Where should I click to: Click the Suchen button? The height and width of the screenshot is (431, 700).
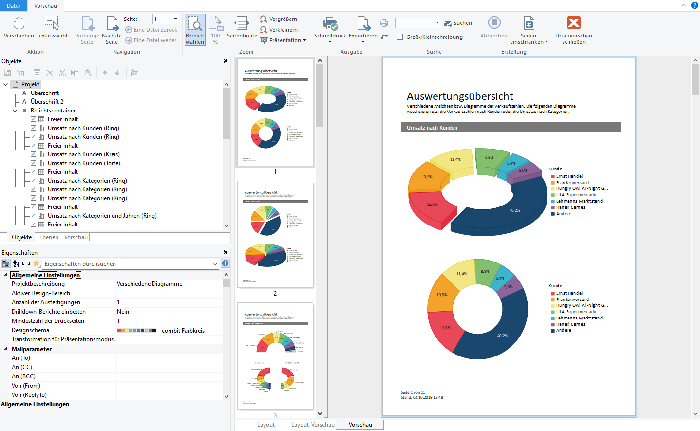point(458,23)
